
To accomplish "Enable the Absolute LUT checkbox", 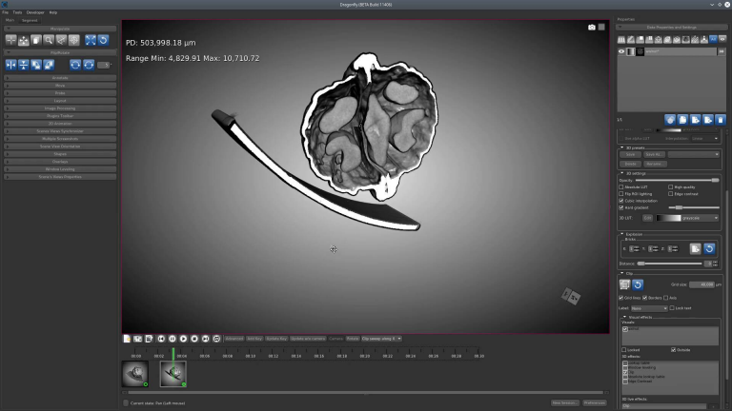I will (x=621, y=187).
